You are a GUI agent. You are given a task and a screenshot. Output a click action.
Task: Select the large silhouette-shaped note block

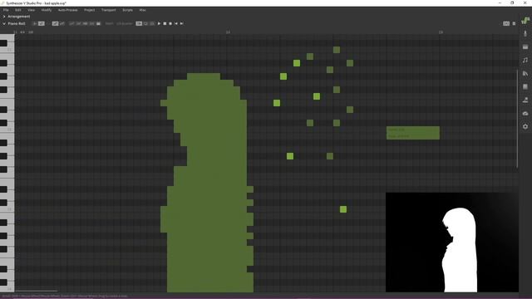207,183
